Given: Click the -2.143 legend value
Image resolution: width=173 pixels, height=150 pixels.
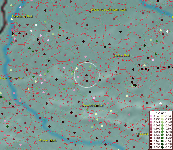Looking at the screenshot, I should click(168, 141).
